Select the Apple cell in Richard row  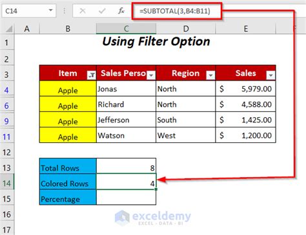tap(68, 104)
